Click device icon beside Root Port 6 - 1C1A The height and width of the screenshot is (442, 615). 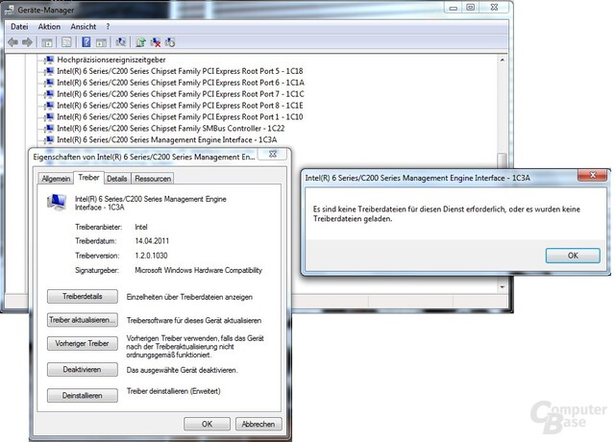tap(49, 83)
